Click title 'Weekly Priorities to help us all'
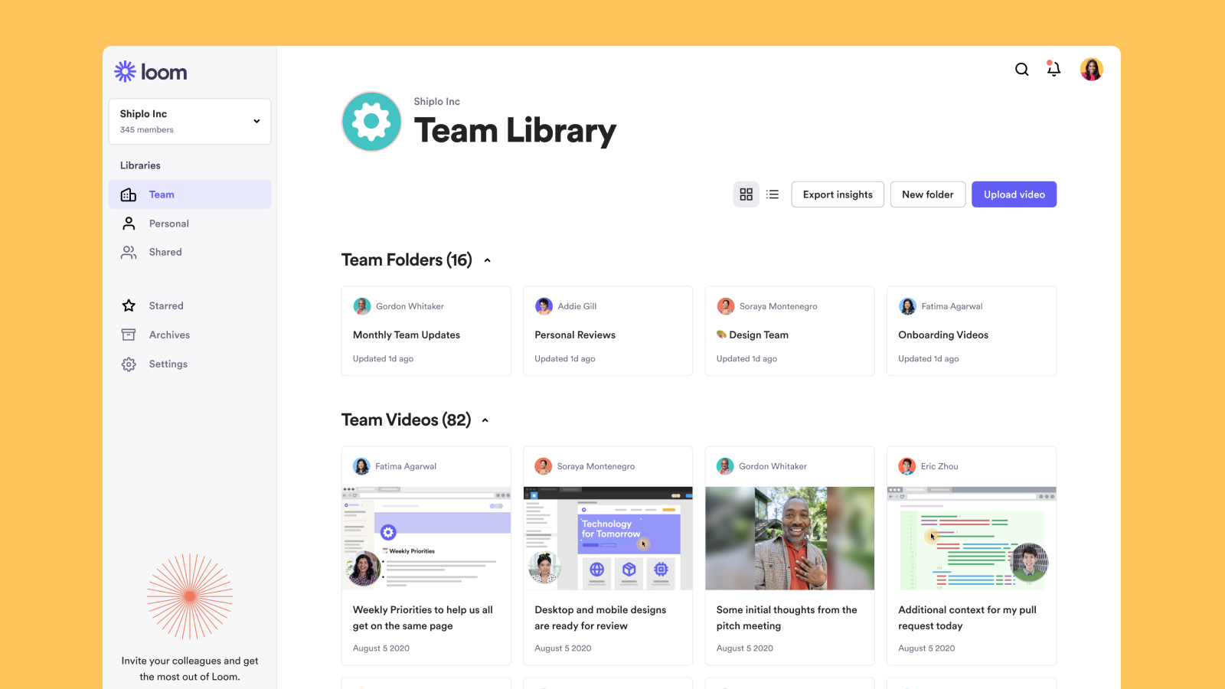The width and height of the screenshot is (1225, 689). [423, 618]
